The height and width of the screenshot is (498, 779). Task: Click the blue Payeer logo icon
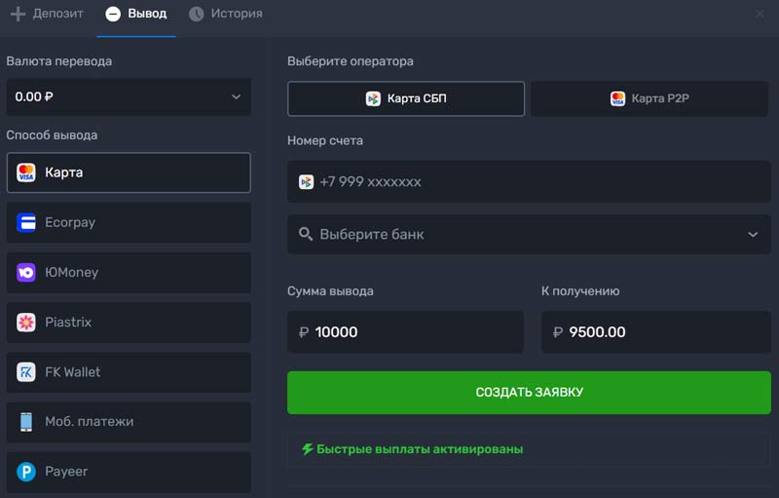(26, 472)
